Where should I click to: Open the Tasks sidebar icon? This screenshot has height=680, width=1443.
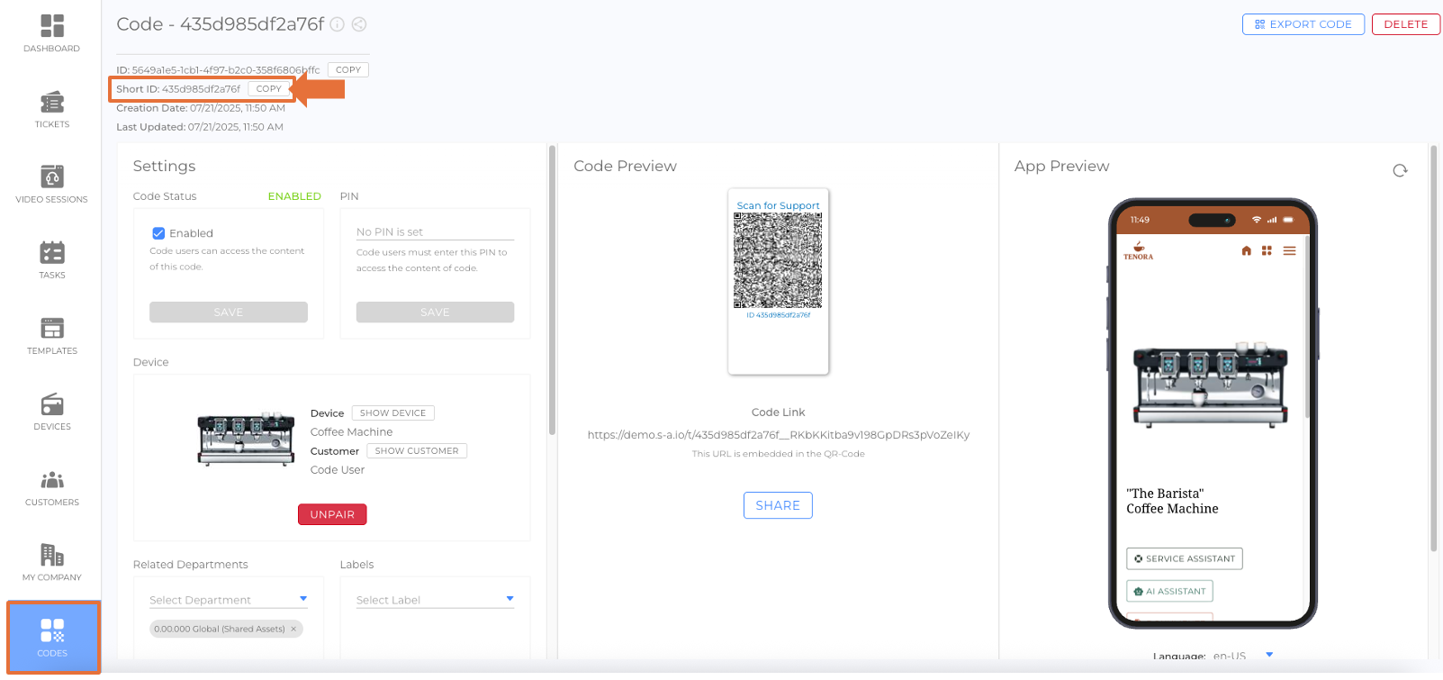tap(52, 259)
